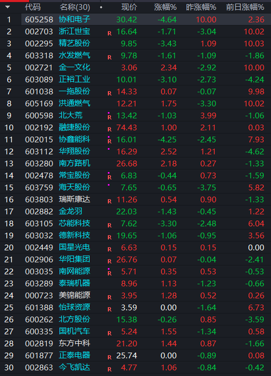
Task: Select stock code 002721 金一文化
Action: click(39, 68)
